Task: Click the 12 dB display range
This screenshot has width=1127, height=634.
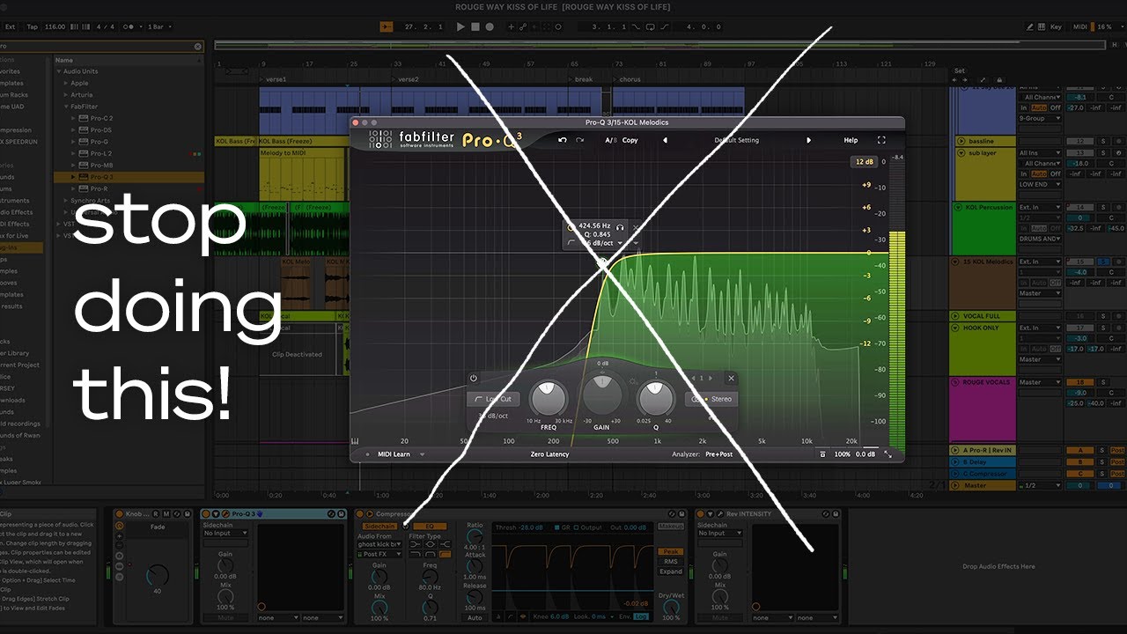Action: 863,162
